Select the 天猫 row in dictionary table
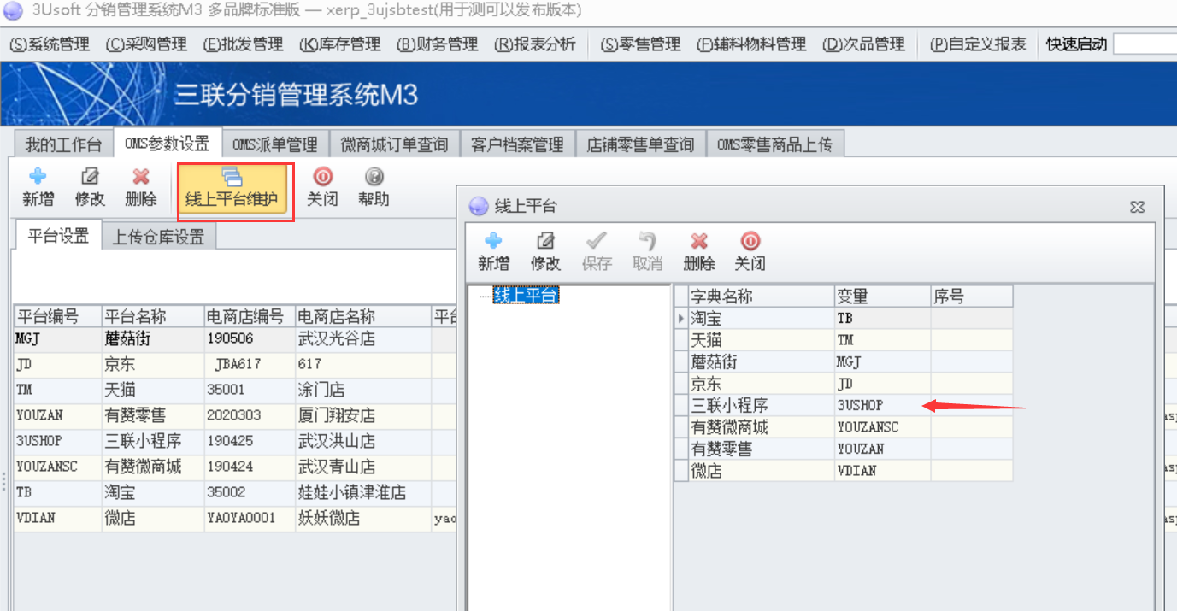Viewport: 1177px width, 611px height. pos(844,340)
